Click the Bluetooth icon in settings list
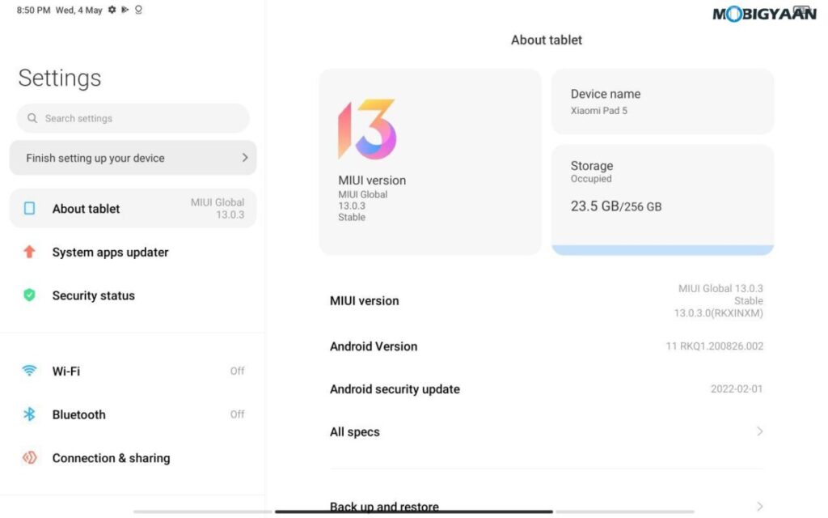Image resolution: width=828 pixels, height=518 pixels. coord(30,414)
